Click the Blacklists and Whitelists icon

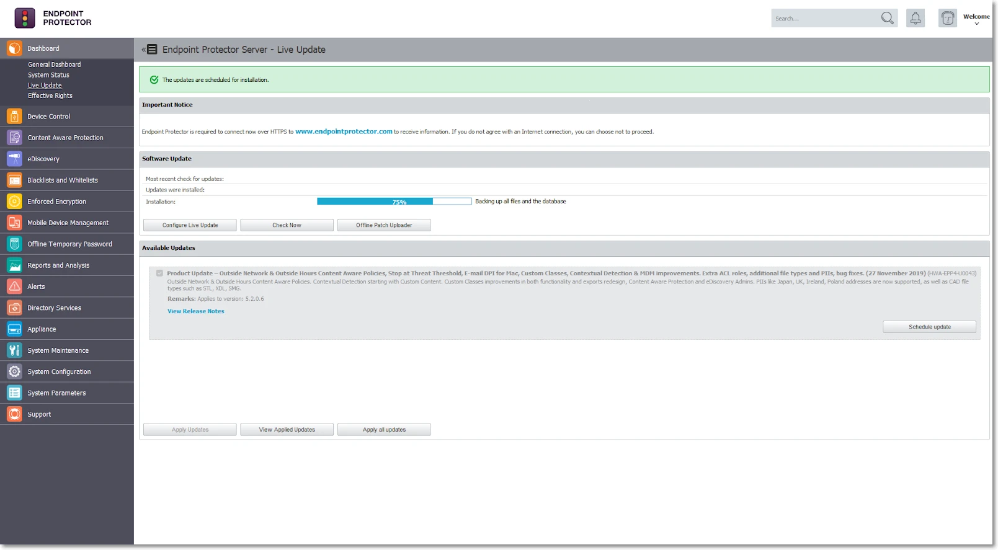pyautogui.click(x=14, y=180)
